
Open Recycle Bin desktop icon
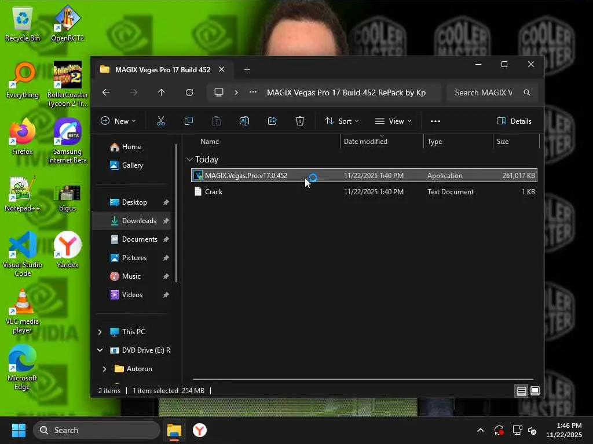pos(23,24)
